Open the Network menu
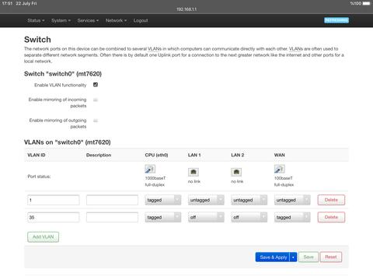 coord(116,20)
